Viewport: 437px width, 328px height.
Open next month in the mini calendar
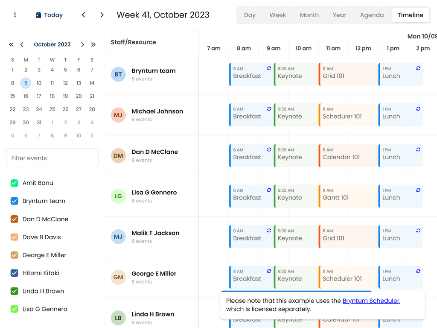(82, 44)
